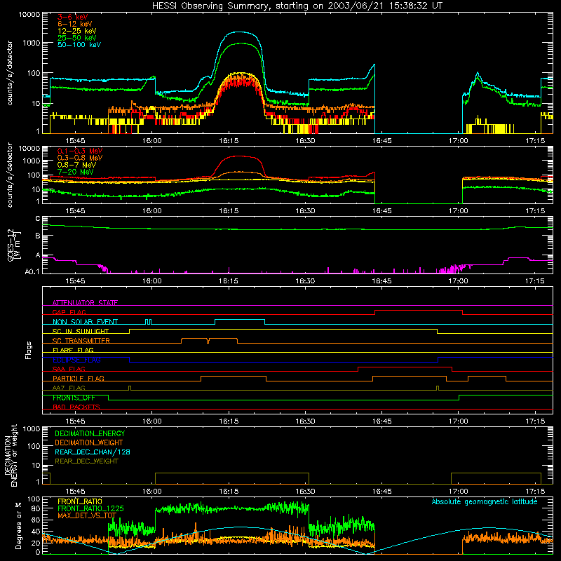Click raised PARTICLE_FLAG segment near 16:15
The image size is (561, 561).
(x=234, y=377)
